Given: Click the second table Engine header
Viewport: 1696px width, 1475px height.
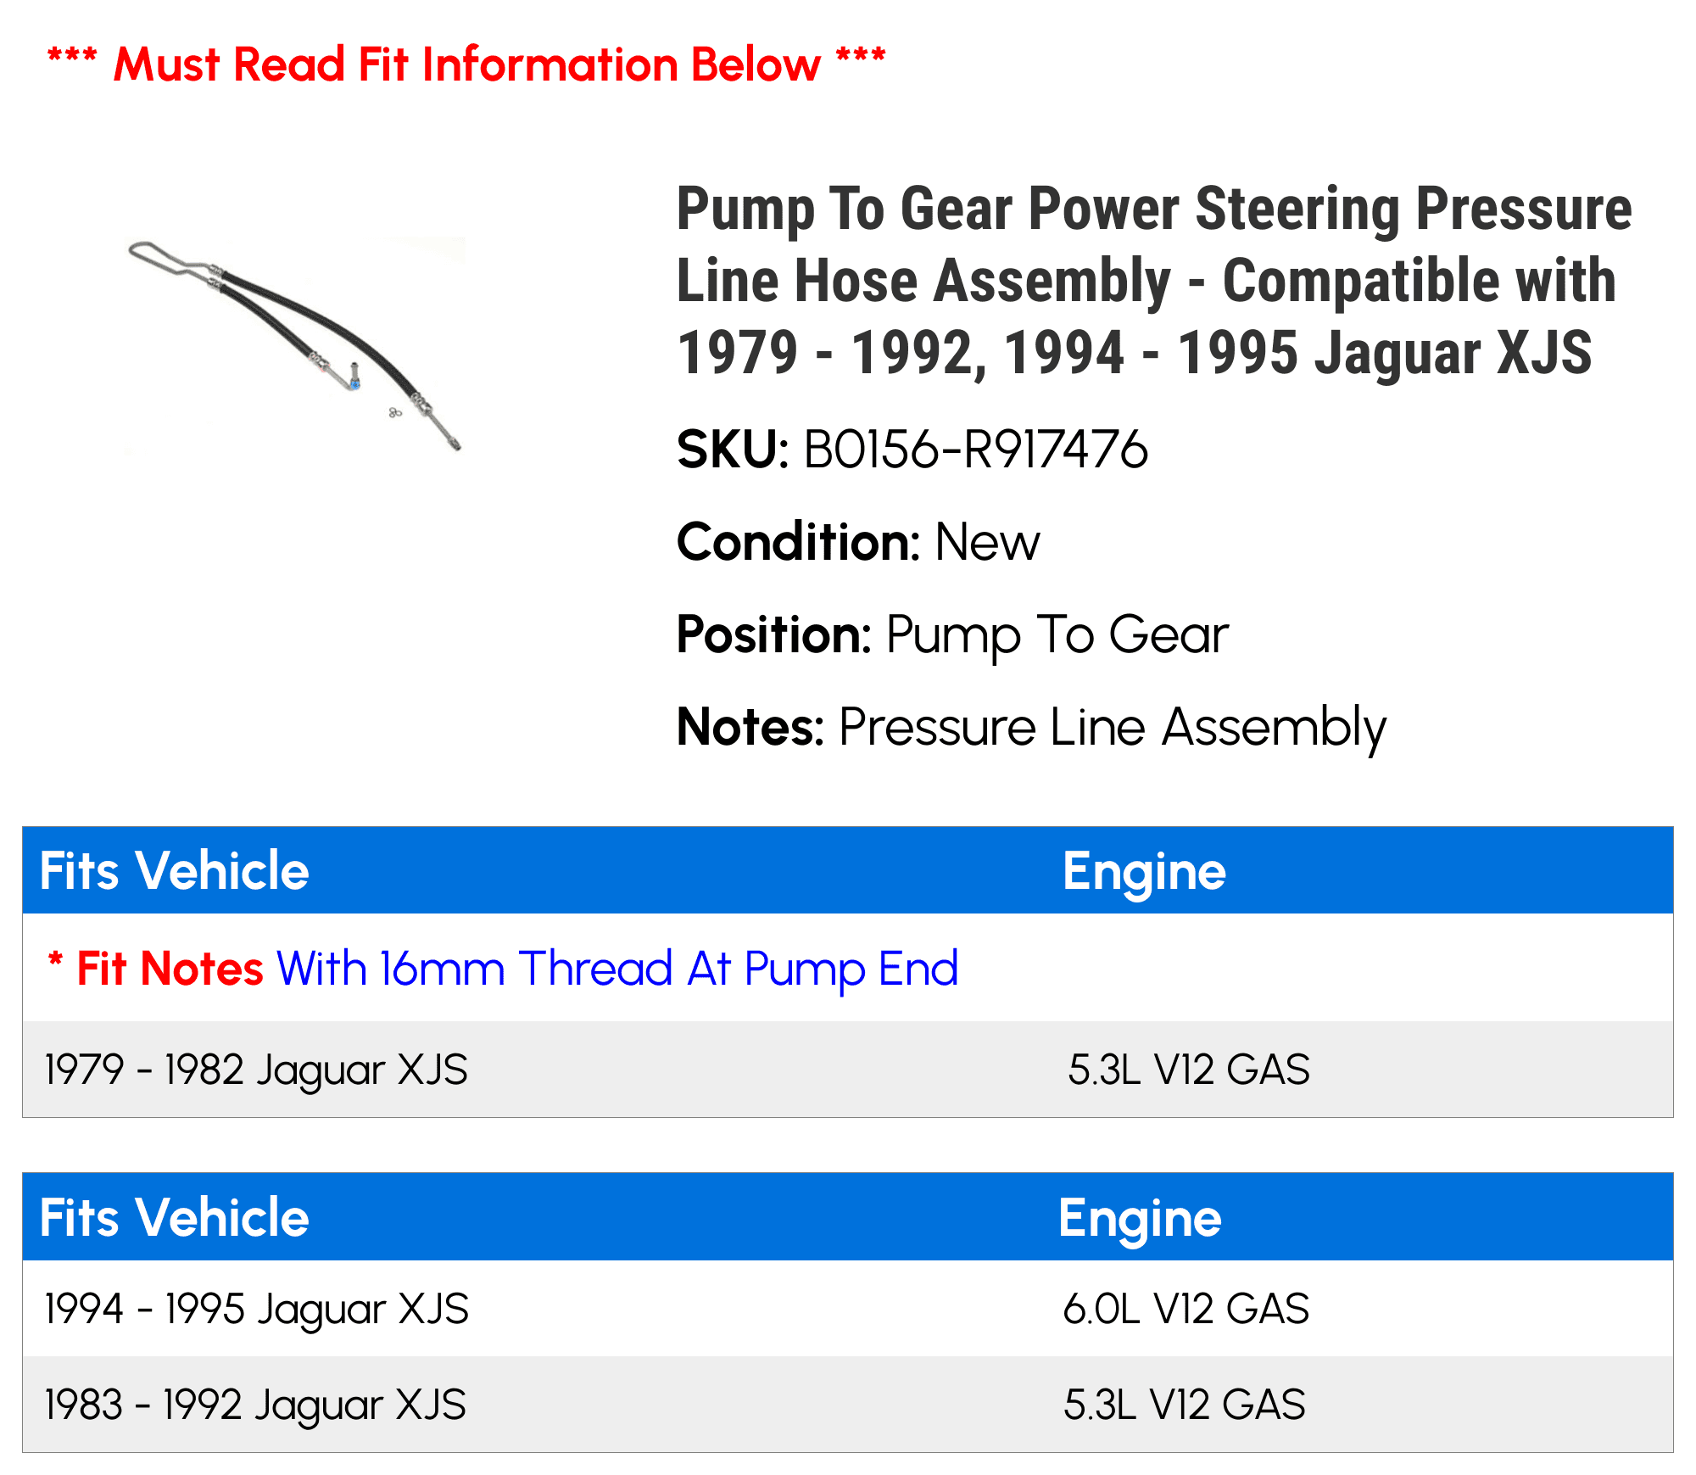Looking at the screenshot, I should 1140,1220.
